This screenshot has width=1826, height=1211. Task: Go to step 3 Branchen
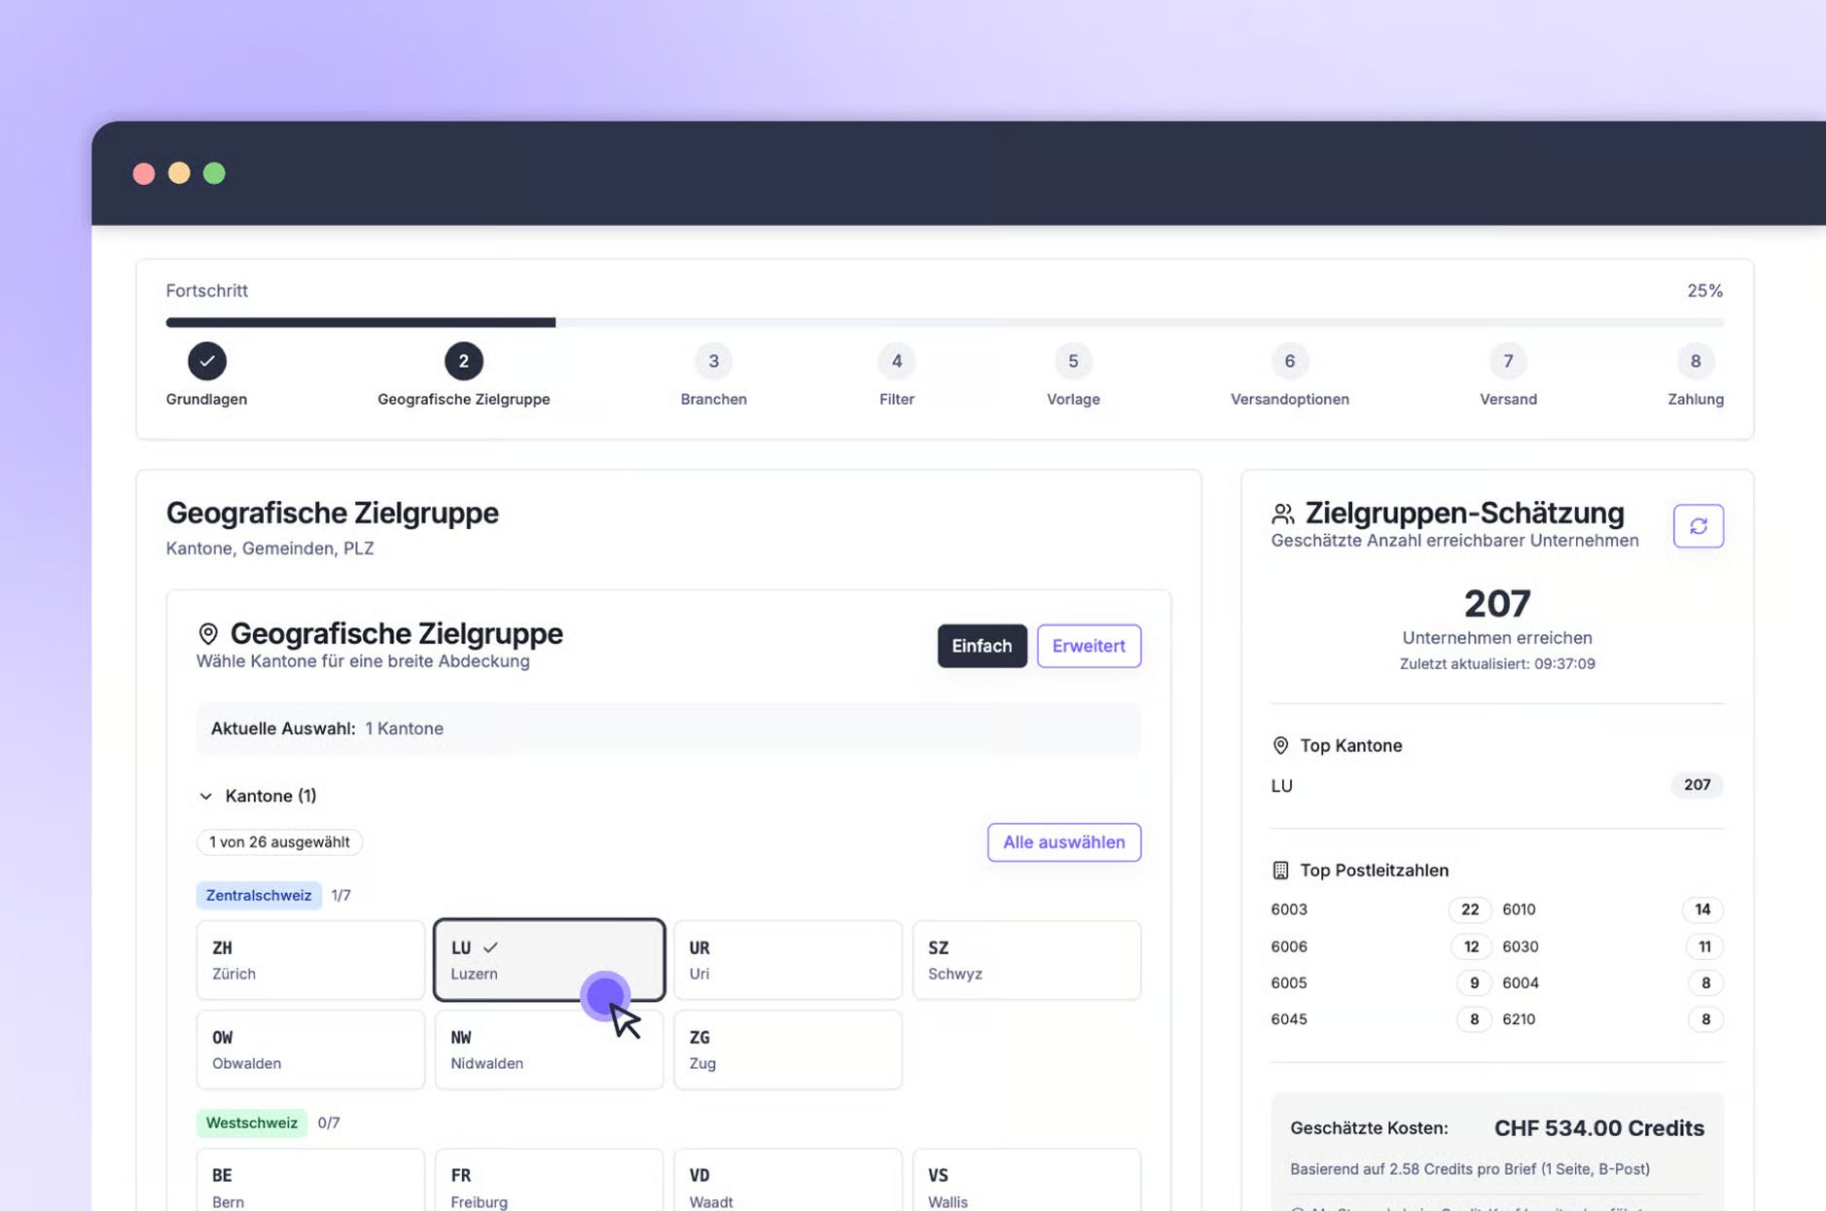pyautogui.click(x=713, y=361)
